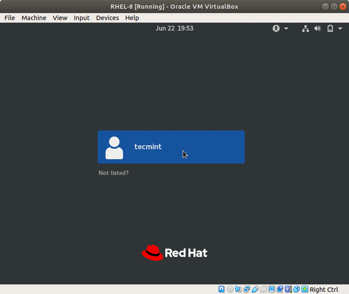Click the wired network icon in top bar
349x294 pixels.
[x=305, y=28]
